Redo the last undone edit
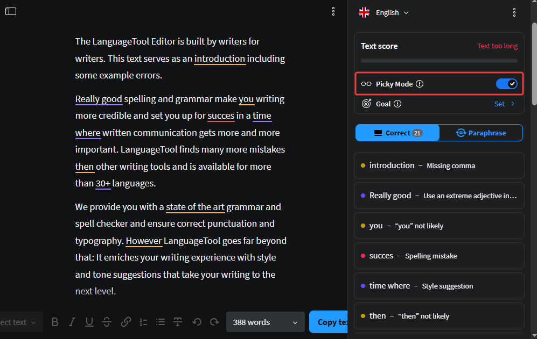537x339 pixels. pyautogui.click(x=214, y=322)
